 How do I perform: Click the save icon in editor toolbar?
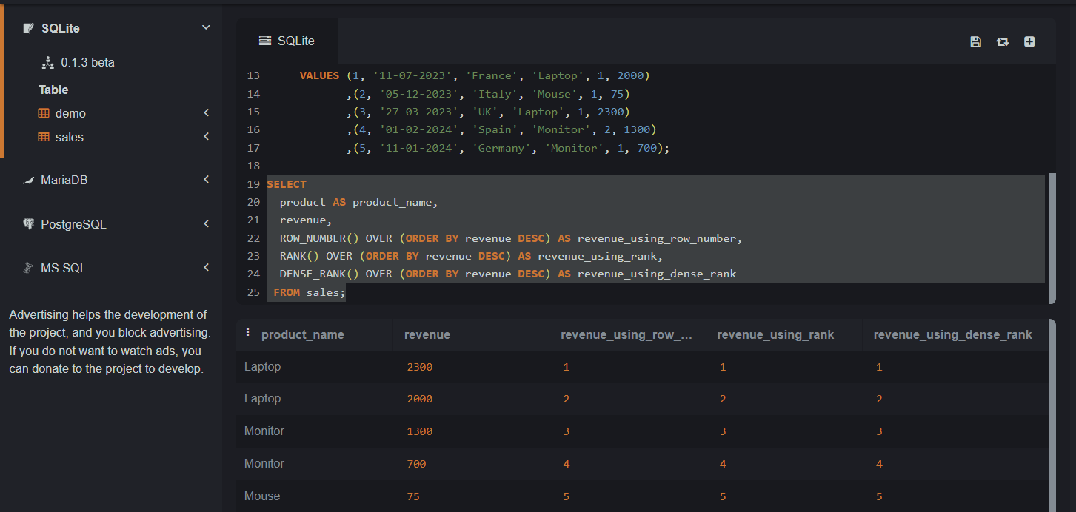coord(975,41)
